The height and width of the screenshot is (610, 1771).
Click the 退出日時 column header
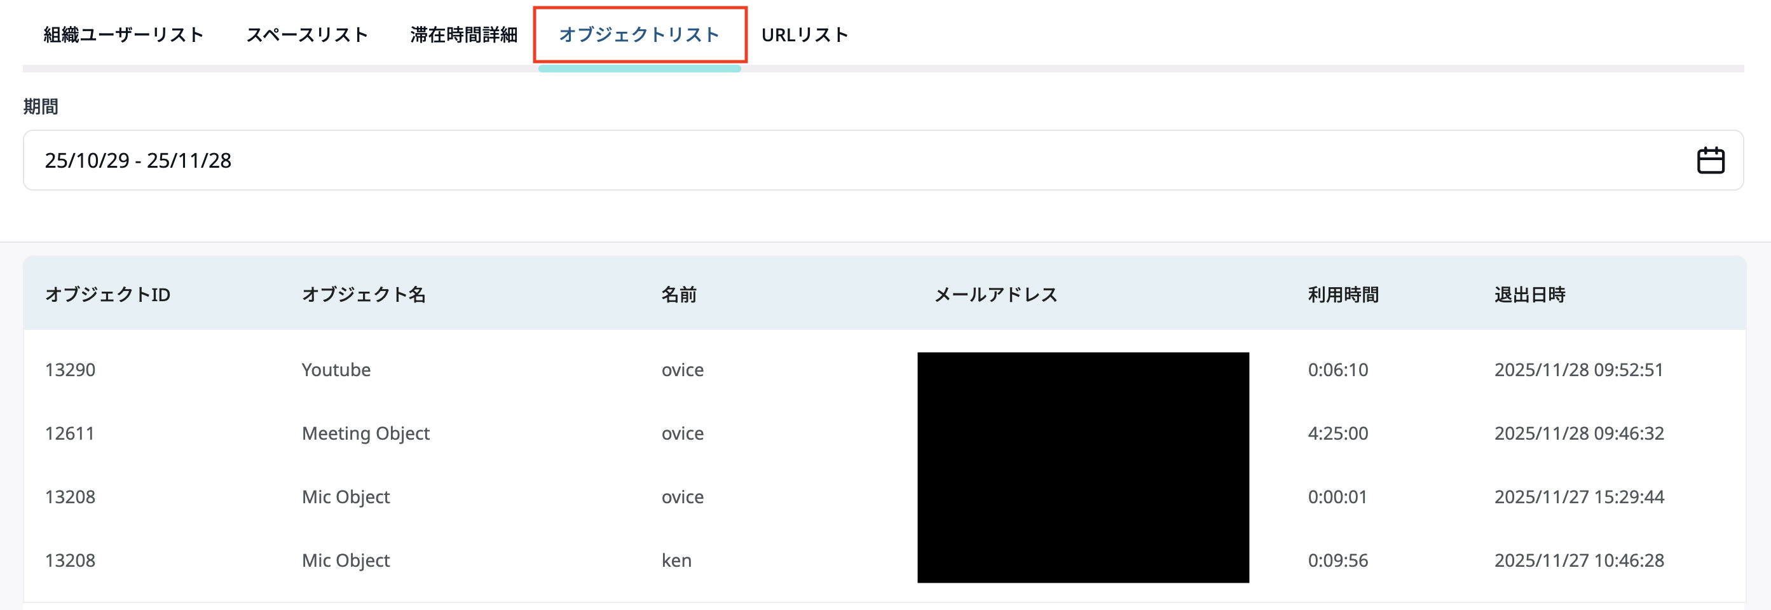pyautogui.click(x=1529, y=295)
